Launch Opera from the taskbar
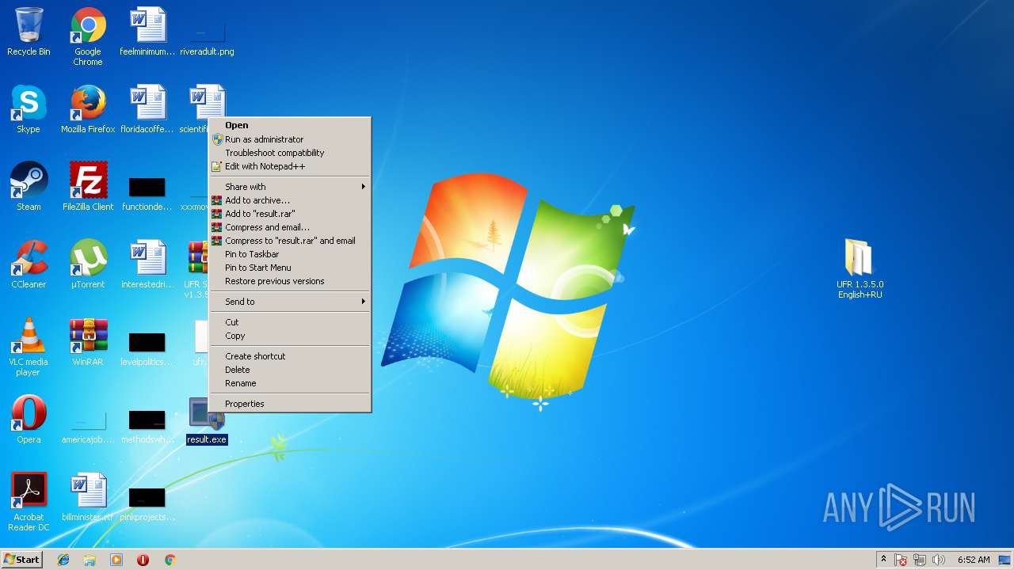 tap(143, 560)
